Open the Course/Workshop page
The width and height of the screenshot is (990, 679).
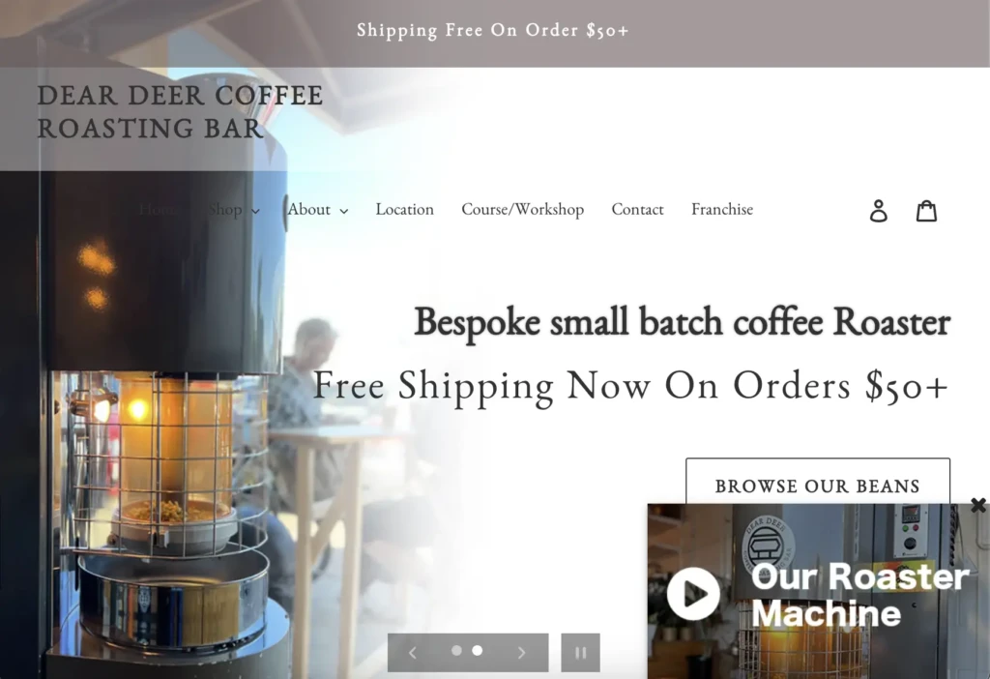pyautogui.click(x=523, y=209)
